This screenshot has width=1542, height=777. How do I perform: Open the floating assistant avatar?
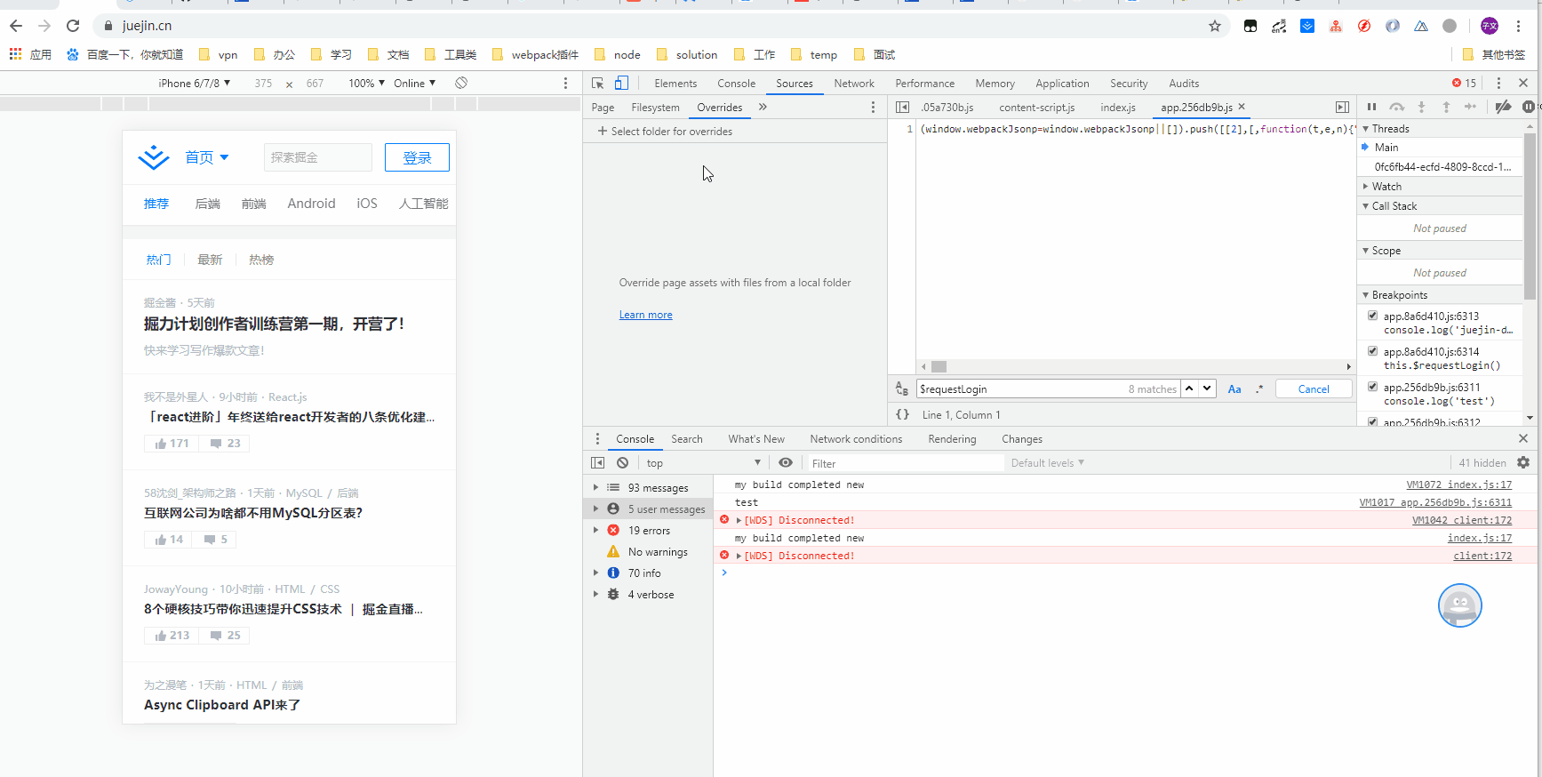coord(1459,605)
